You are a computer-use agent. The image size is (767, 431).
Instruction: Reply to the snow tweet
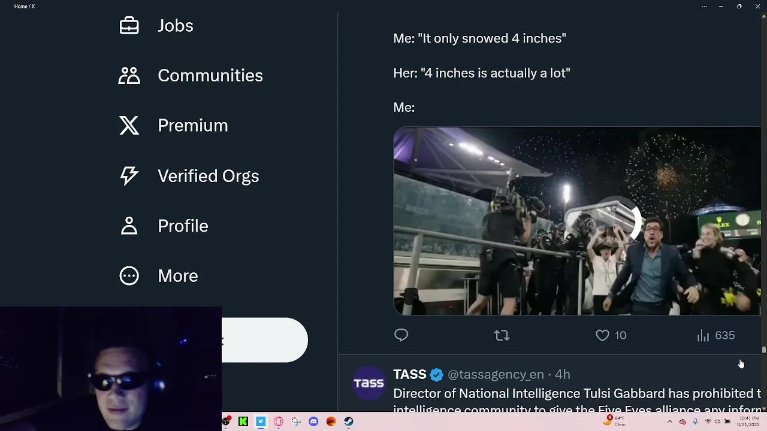coord(401,335)
